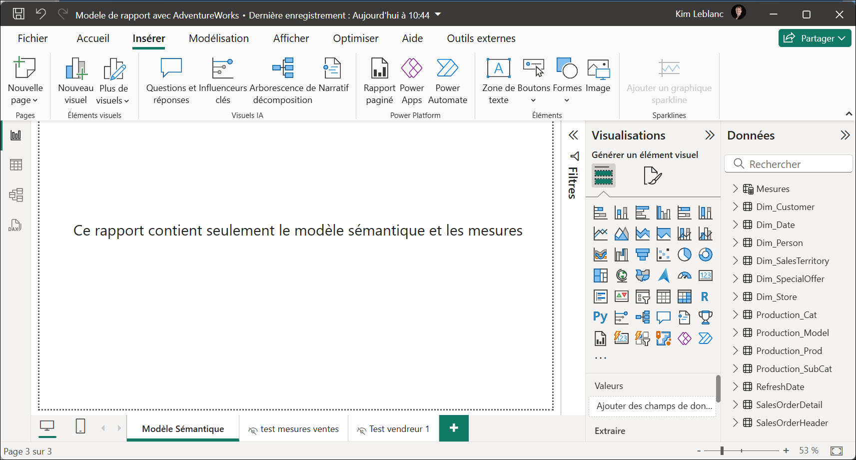The image size is (856, 460).
Task: Insert a Zone de texte
Action: (499, 80)
